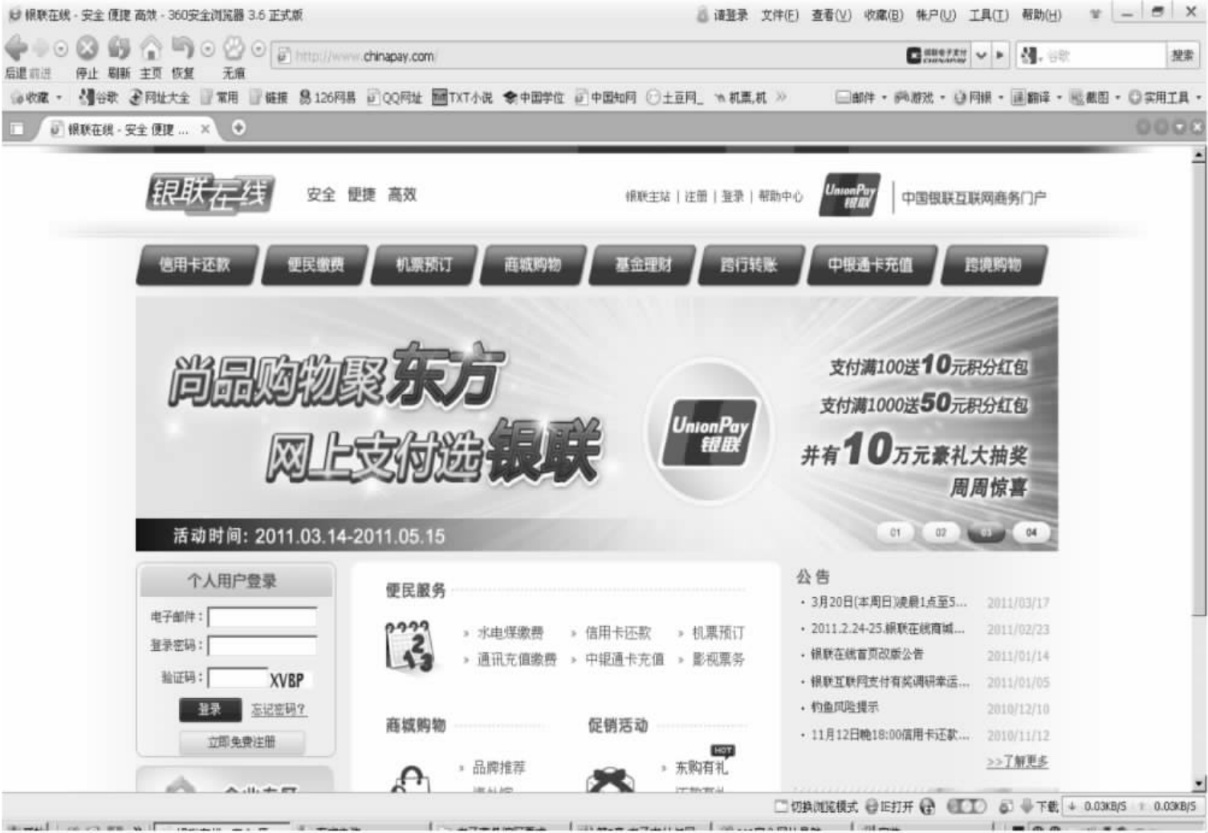
Task: Toggle the 切换浏览模式 checkbox
Action: [x=781, y=806]
